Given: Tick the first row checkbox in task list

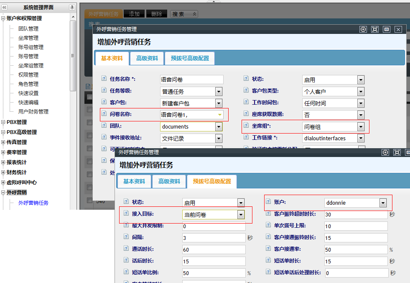Looking at the screenshot, I should (x=89, y=110).
